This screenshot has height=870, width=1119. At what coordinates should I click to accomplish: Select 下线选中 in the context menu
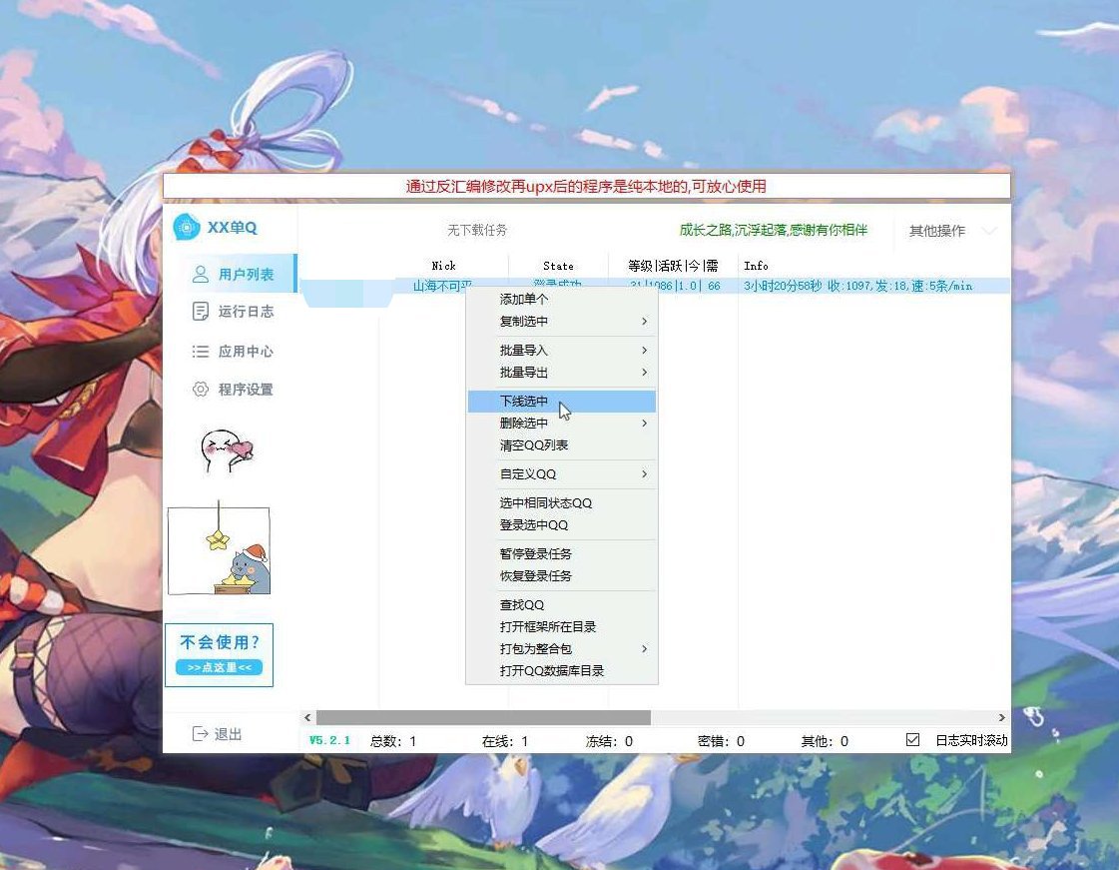[x=525, y=402]
